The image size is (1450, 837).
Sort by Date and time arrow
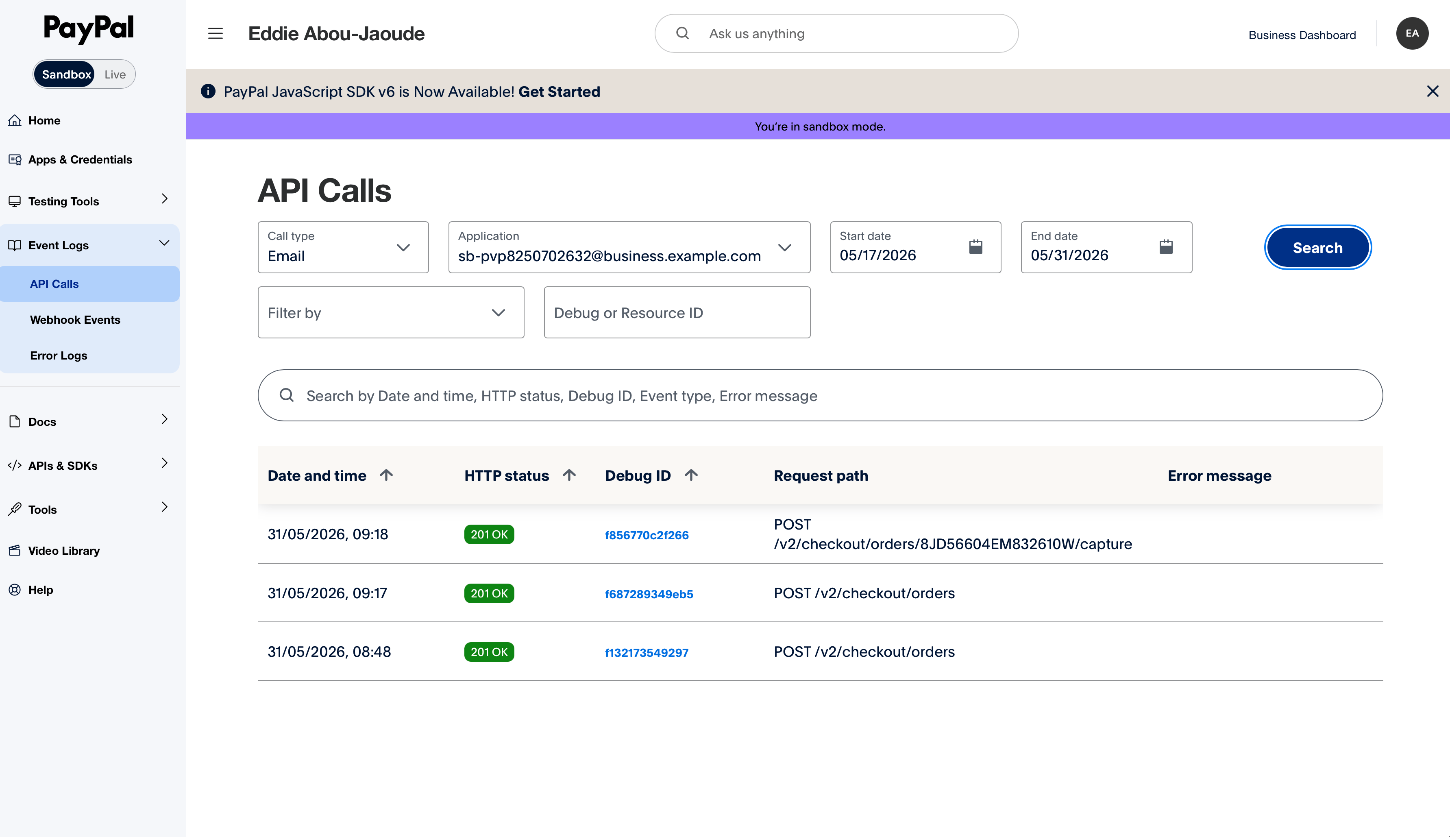pos(386,475)
